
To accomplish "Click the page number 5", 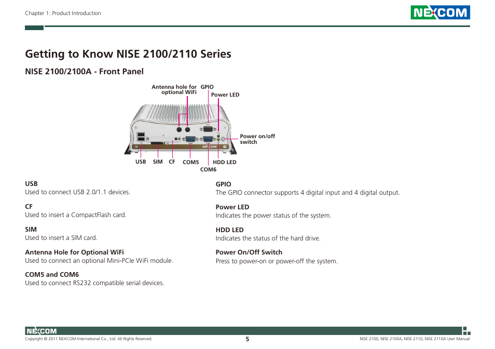I will 247,339.
